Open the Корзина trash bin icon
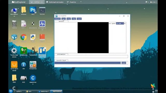The image size is (166, 93). pyautogui.click(x=14, y=24)
